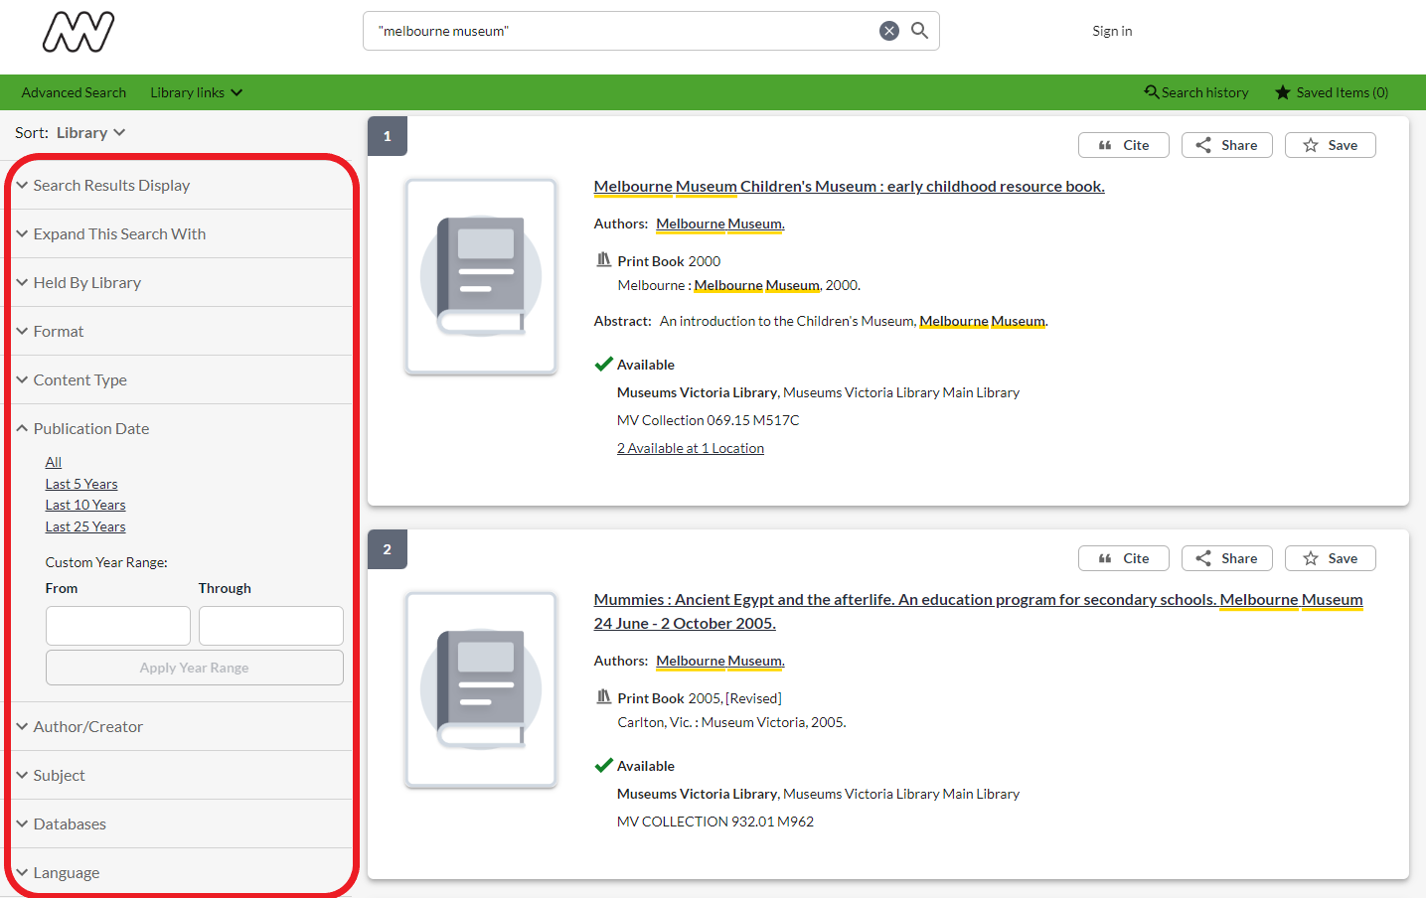Collapse the Publication Date filter
The width and height of the screenshot is (1426, 898).
click(x=90, y=429)
